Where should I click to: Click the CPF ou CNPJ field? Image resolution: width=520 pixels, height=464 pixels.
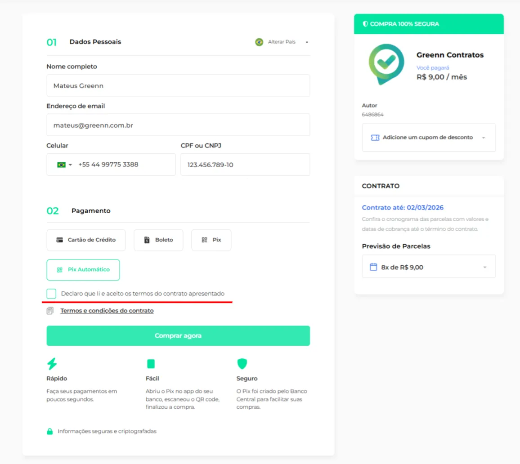245,165
